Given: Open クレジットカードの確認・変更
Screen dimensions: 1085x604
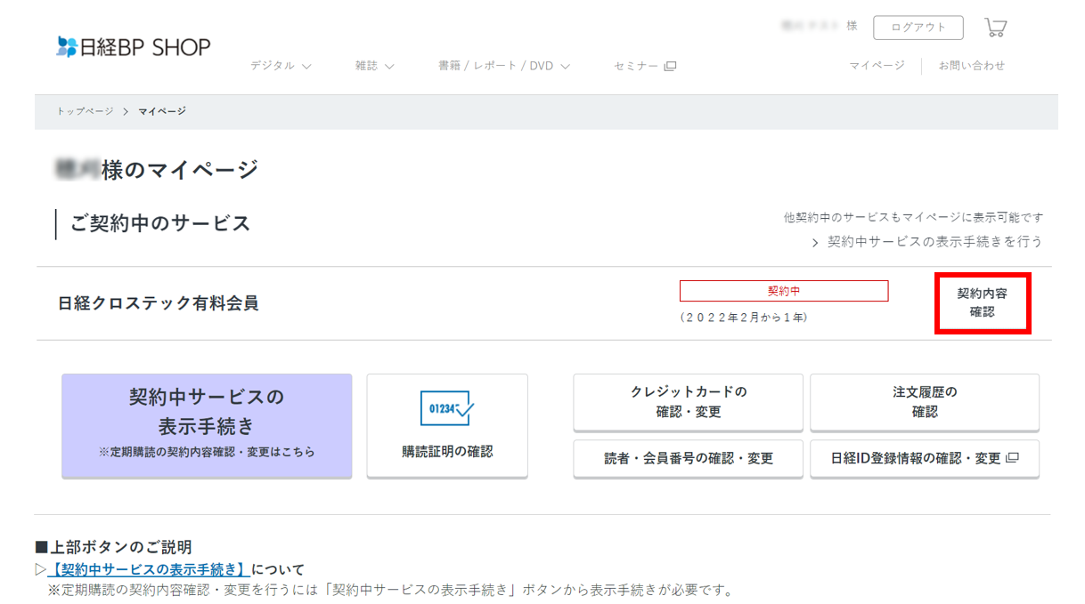Looking at the screenshot, I should click(x=688, y=402).
